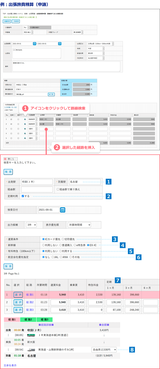Image resolution: width=160 pixels, height=369 pixels.
Task: Open the 都道府県 dropdown showing 愛知県
Action: click(96, 53)
